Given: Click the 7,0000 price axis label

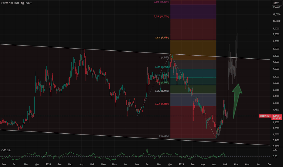Looking at the screenshot, I should coord(276,41).
